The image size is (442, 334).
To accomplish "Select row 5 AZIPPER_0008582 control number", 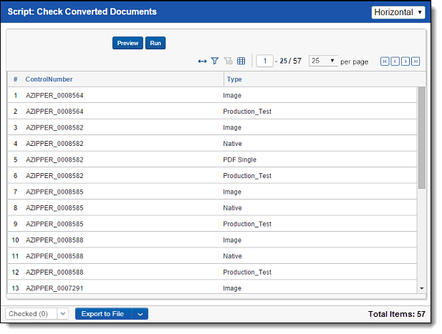I will click(54, 159).
